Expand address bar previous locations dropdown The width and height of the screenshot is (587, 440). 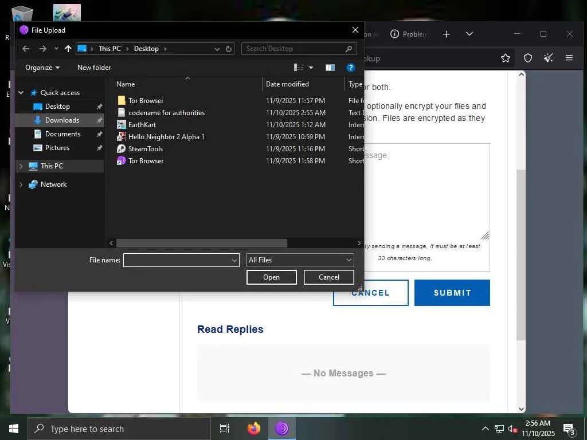click(x=217, y=49)
